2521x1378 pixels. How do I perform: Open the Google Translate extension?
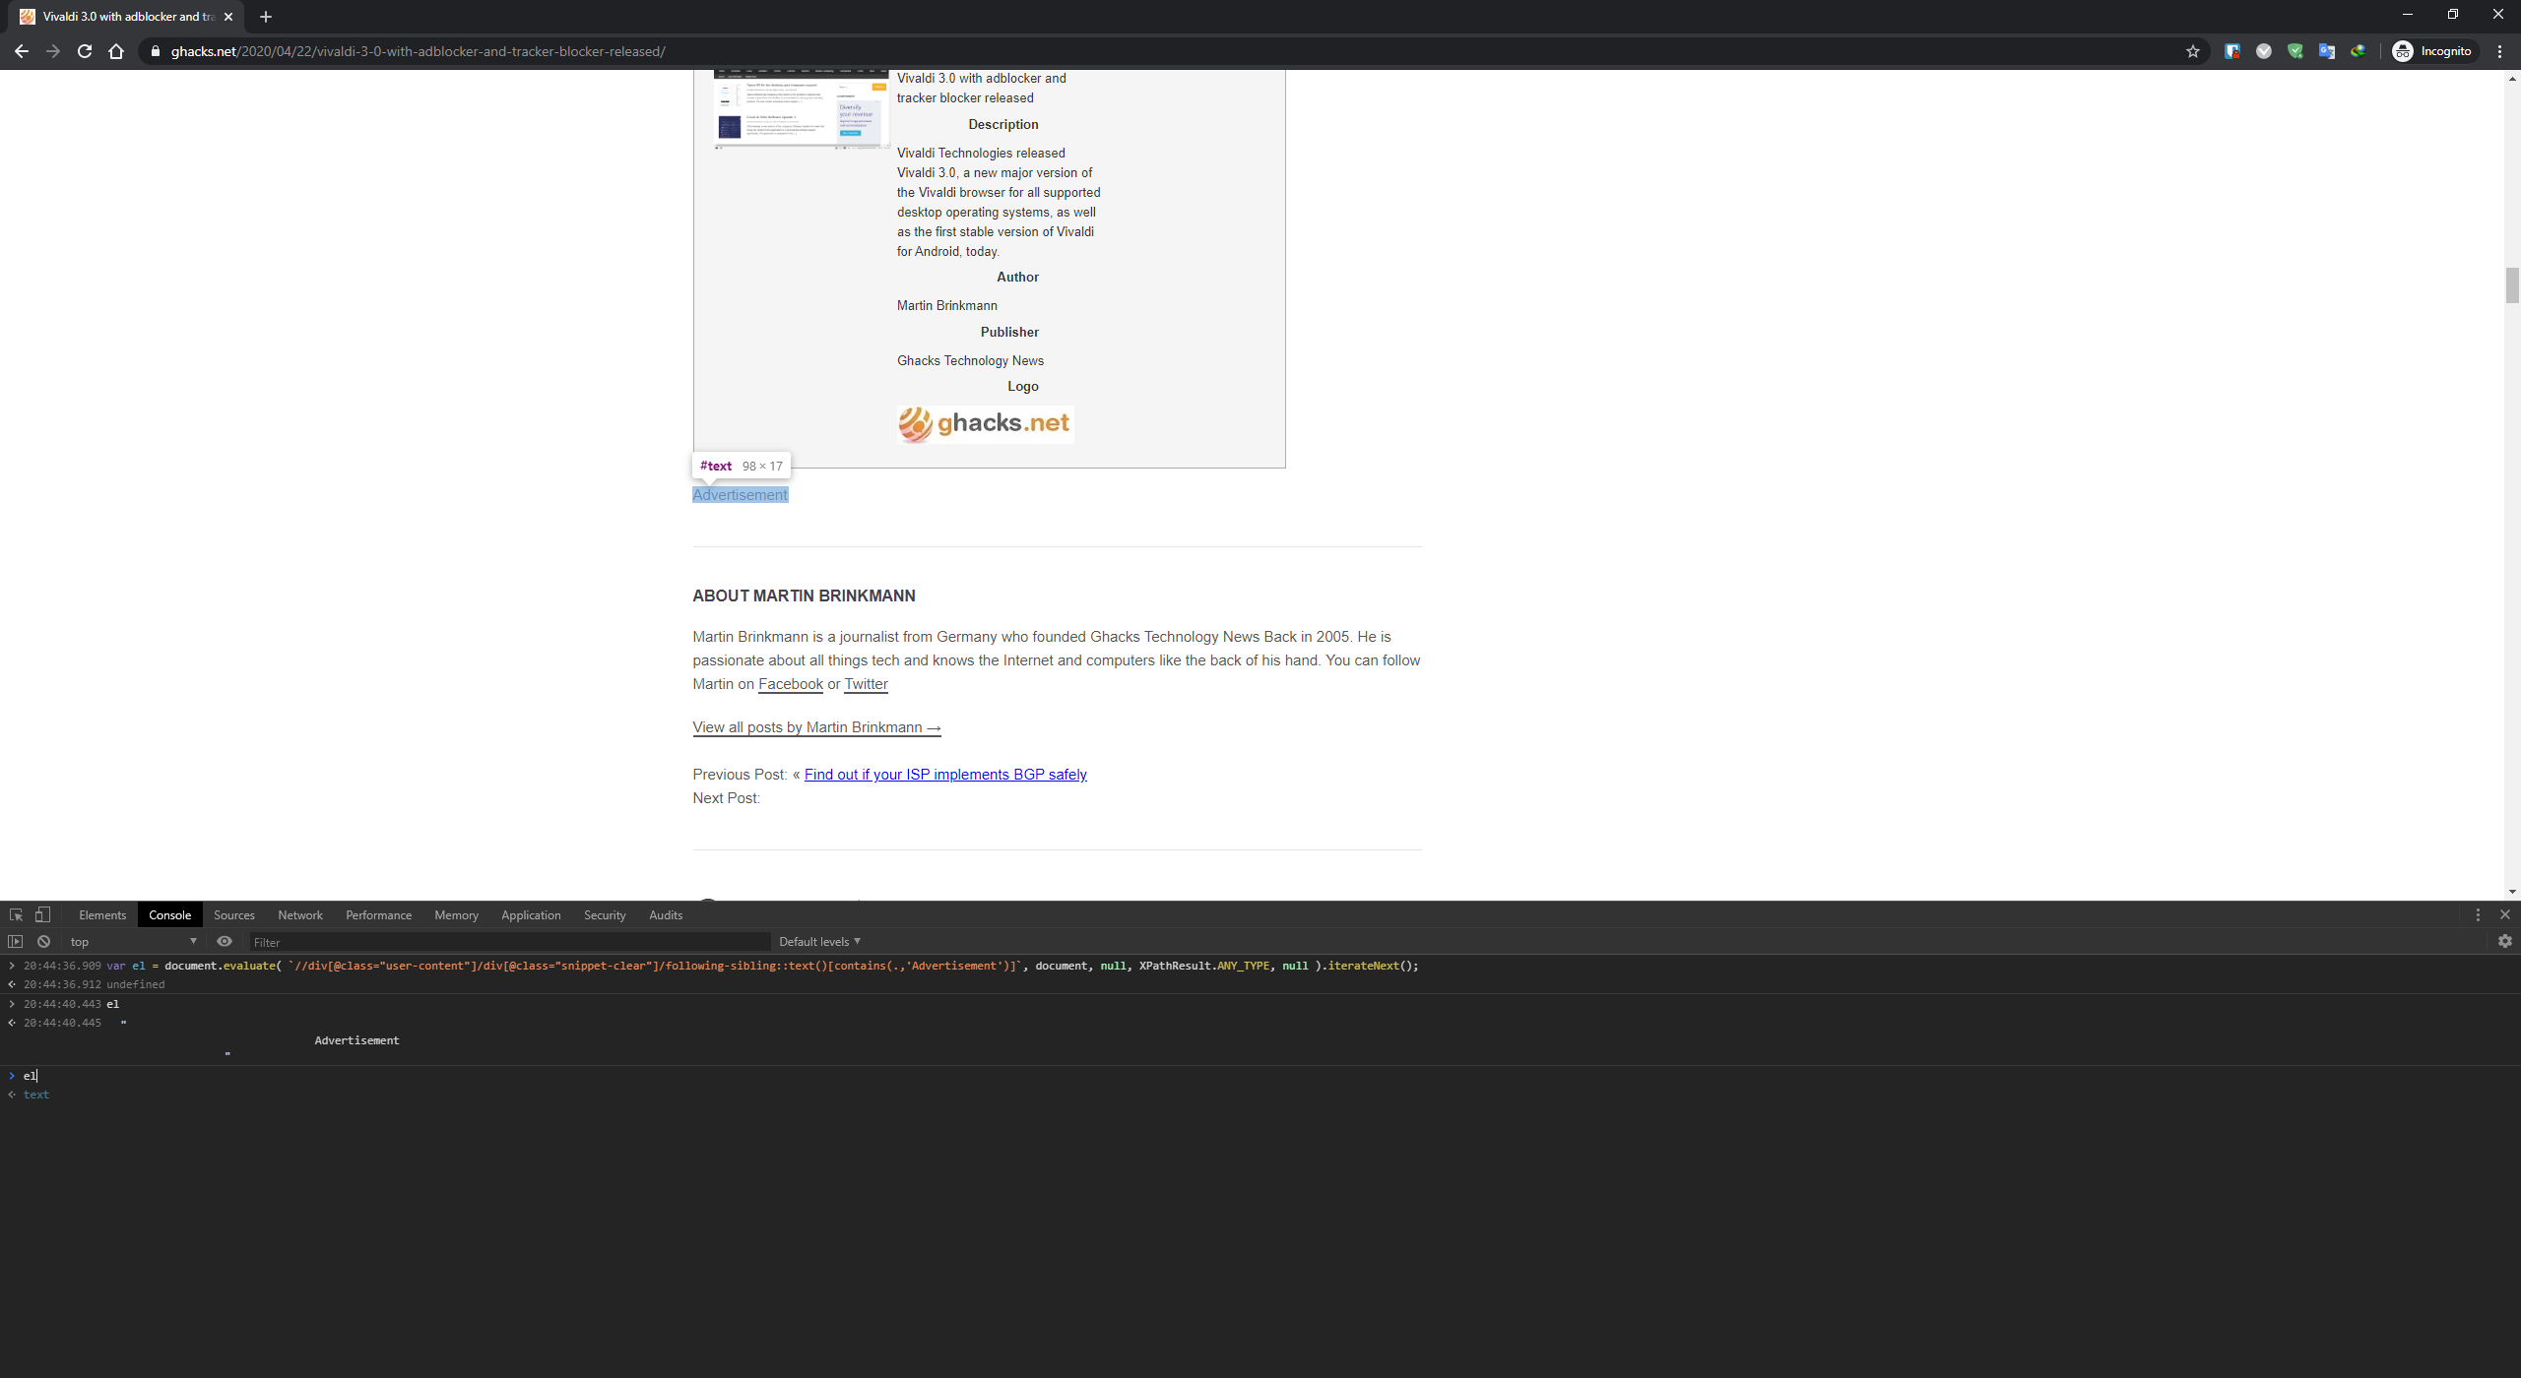click(2328, 50)
